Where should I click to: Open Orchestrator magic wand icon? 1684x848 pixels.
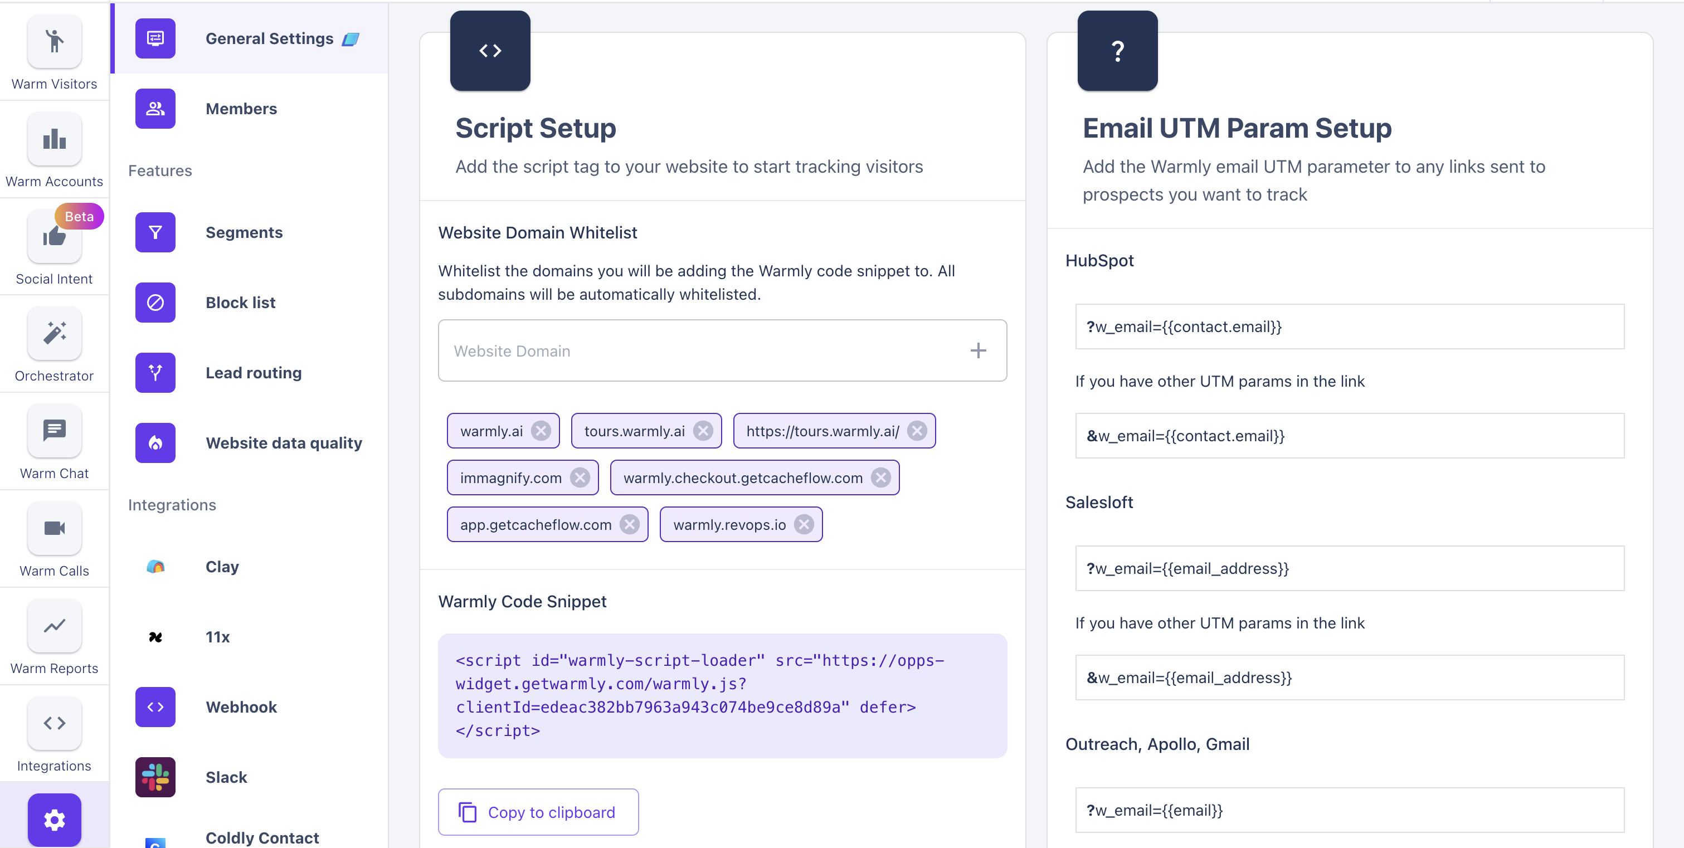point(54,333)
